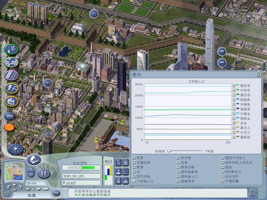Open the My Sim mode people button
Viewport: 267px width, 200px height.
[x=44, y=174]
